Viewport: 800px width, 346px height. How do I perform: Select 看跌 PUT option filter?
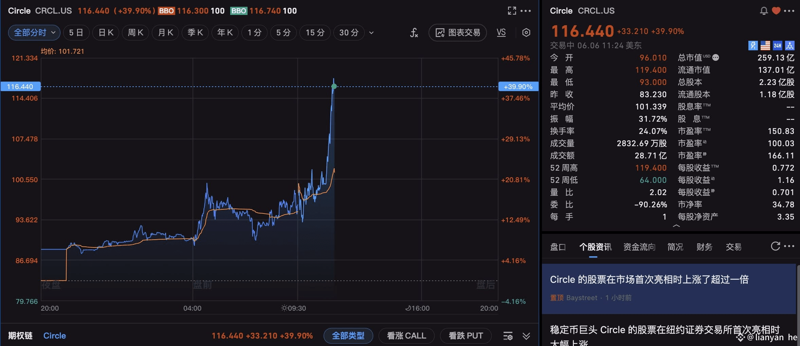click(466, 336)
